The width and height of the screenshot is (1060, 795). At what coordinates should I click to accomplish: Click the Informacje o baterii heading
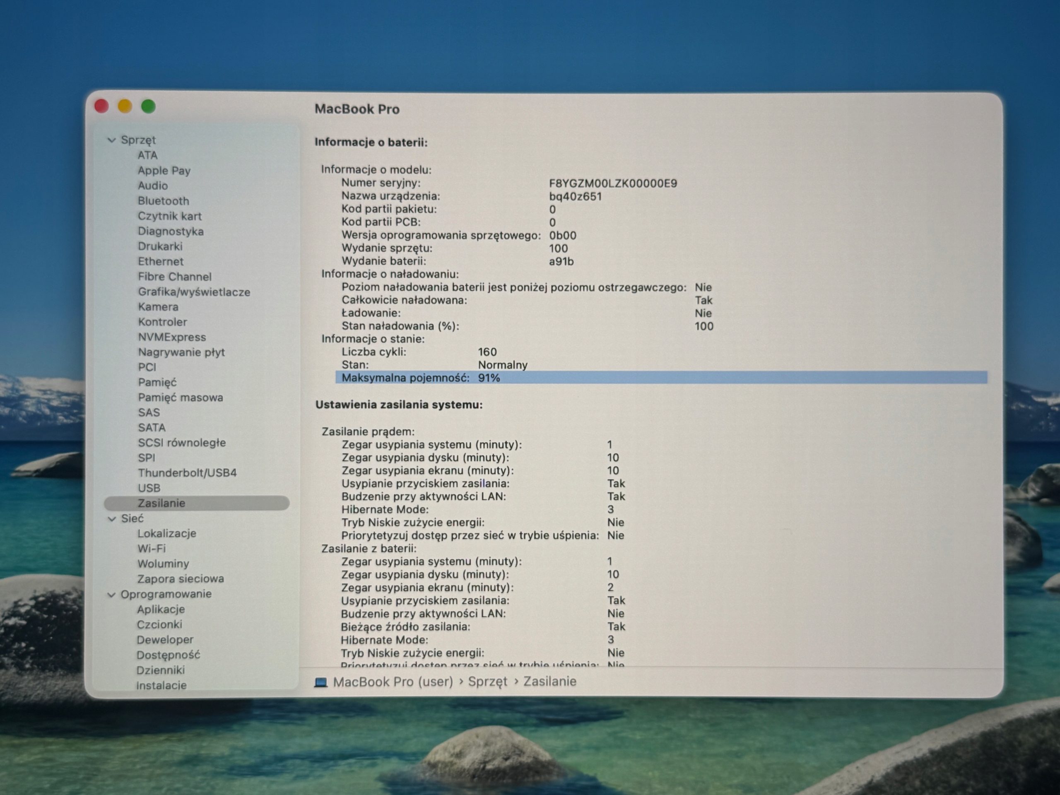point(371,142)
